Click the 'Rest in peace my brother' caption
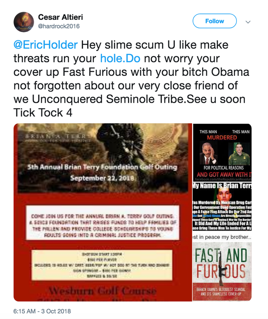 click(x=222, y=237)
